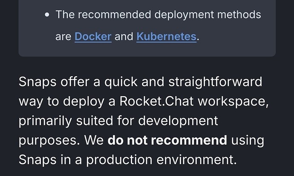The image size is (294, 176).
Task: Click the bold 'do not recommend' text
Action: (167, 140)
